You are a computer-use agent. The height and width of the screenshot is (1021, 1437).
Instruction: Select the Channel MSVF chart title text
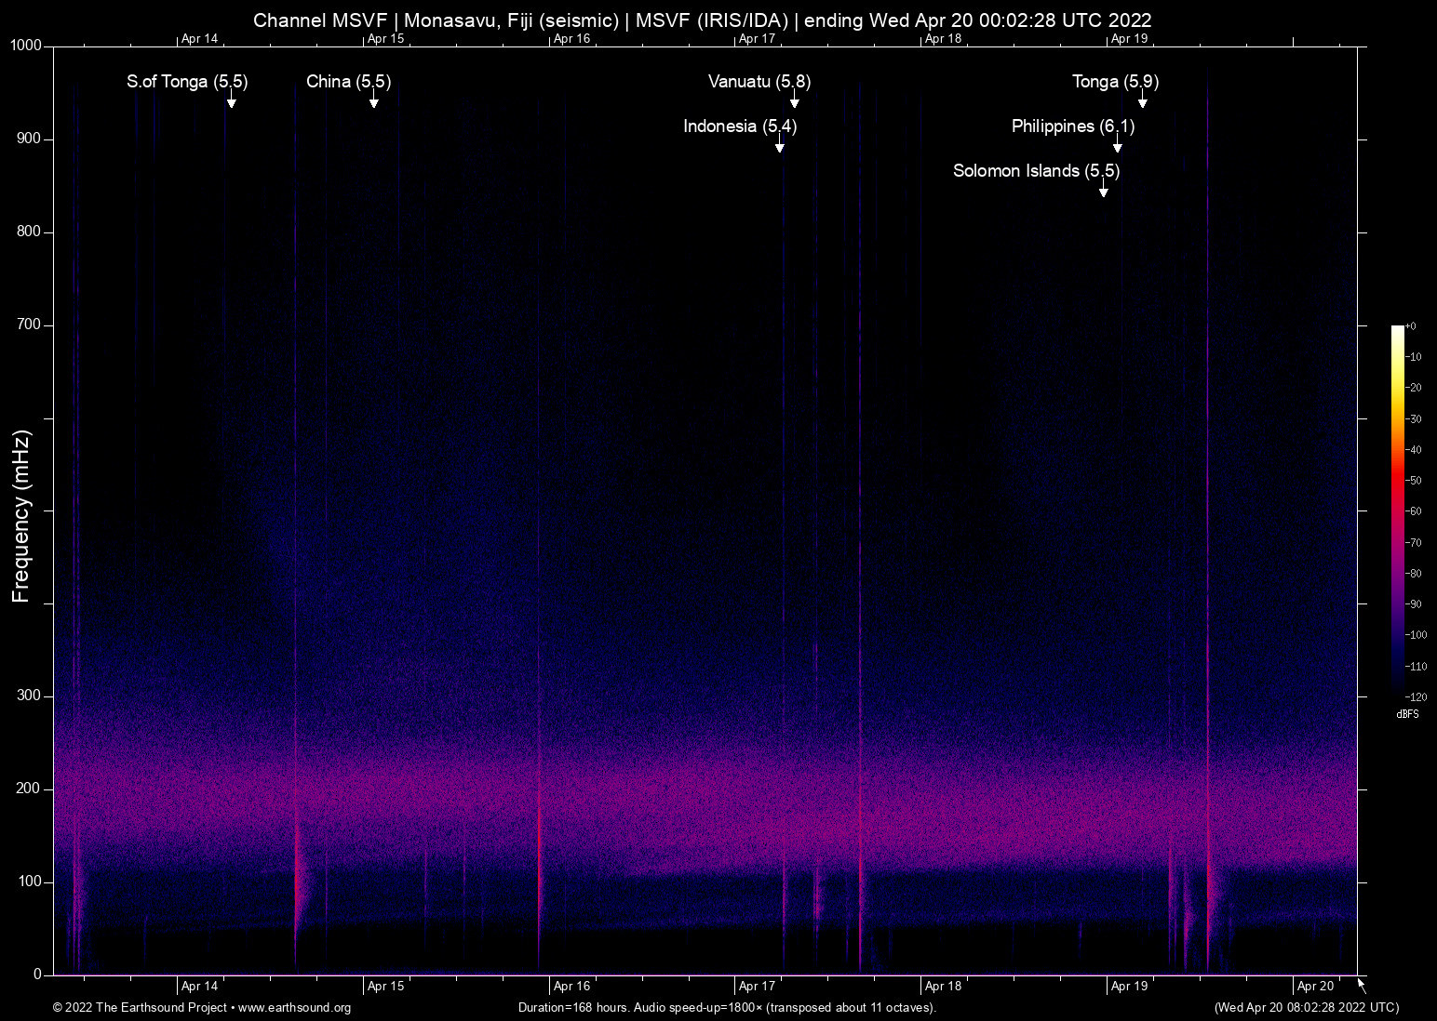pyautogui.click(x=702, y=20)
